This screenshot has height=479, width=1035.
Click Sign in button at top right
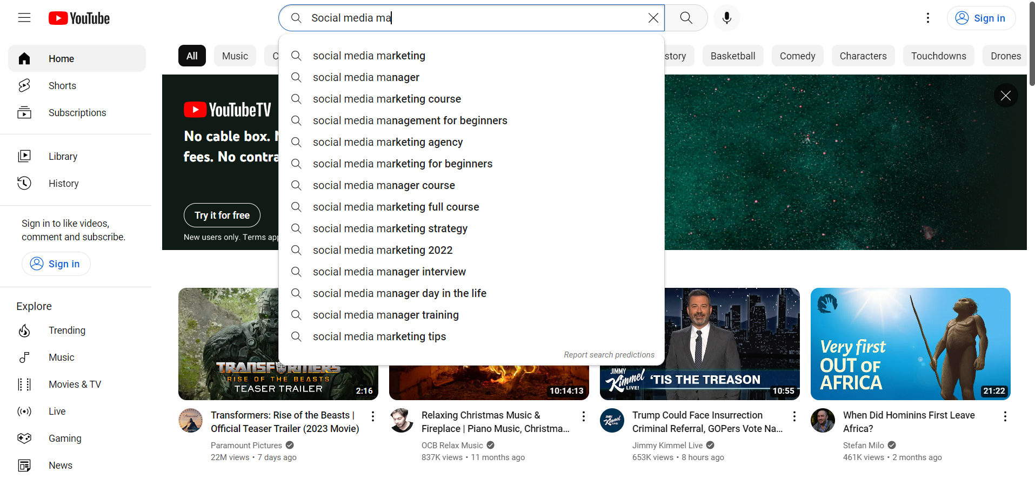point(981,18)
